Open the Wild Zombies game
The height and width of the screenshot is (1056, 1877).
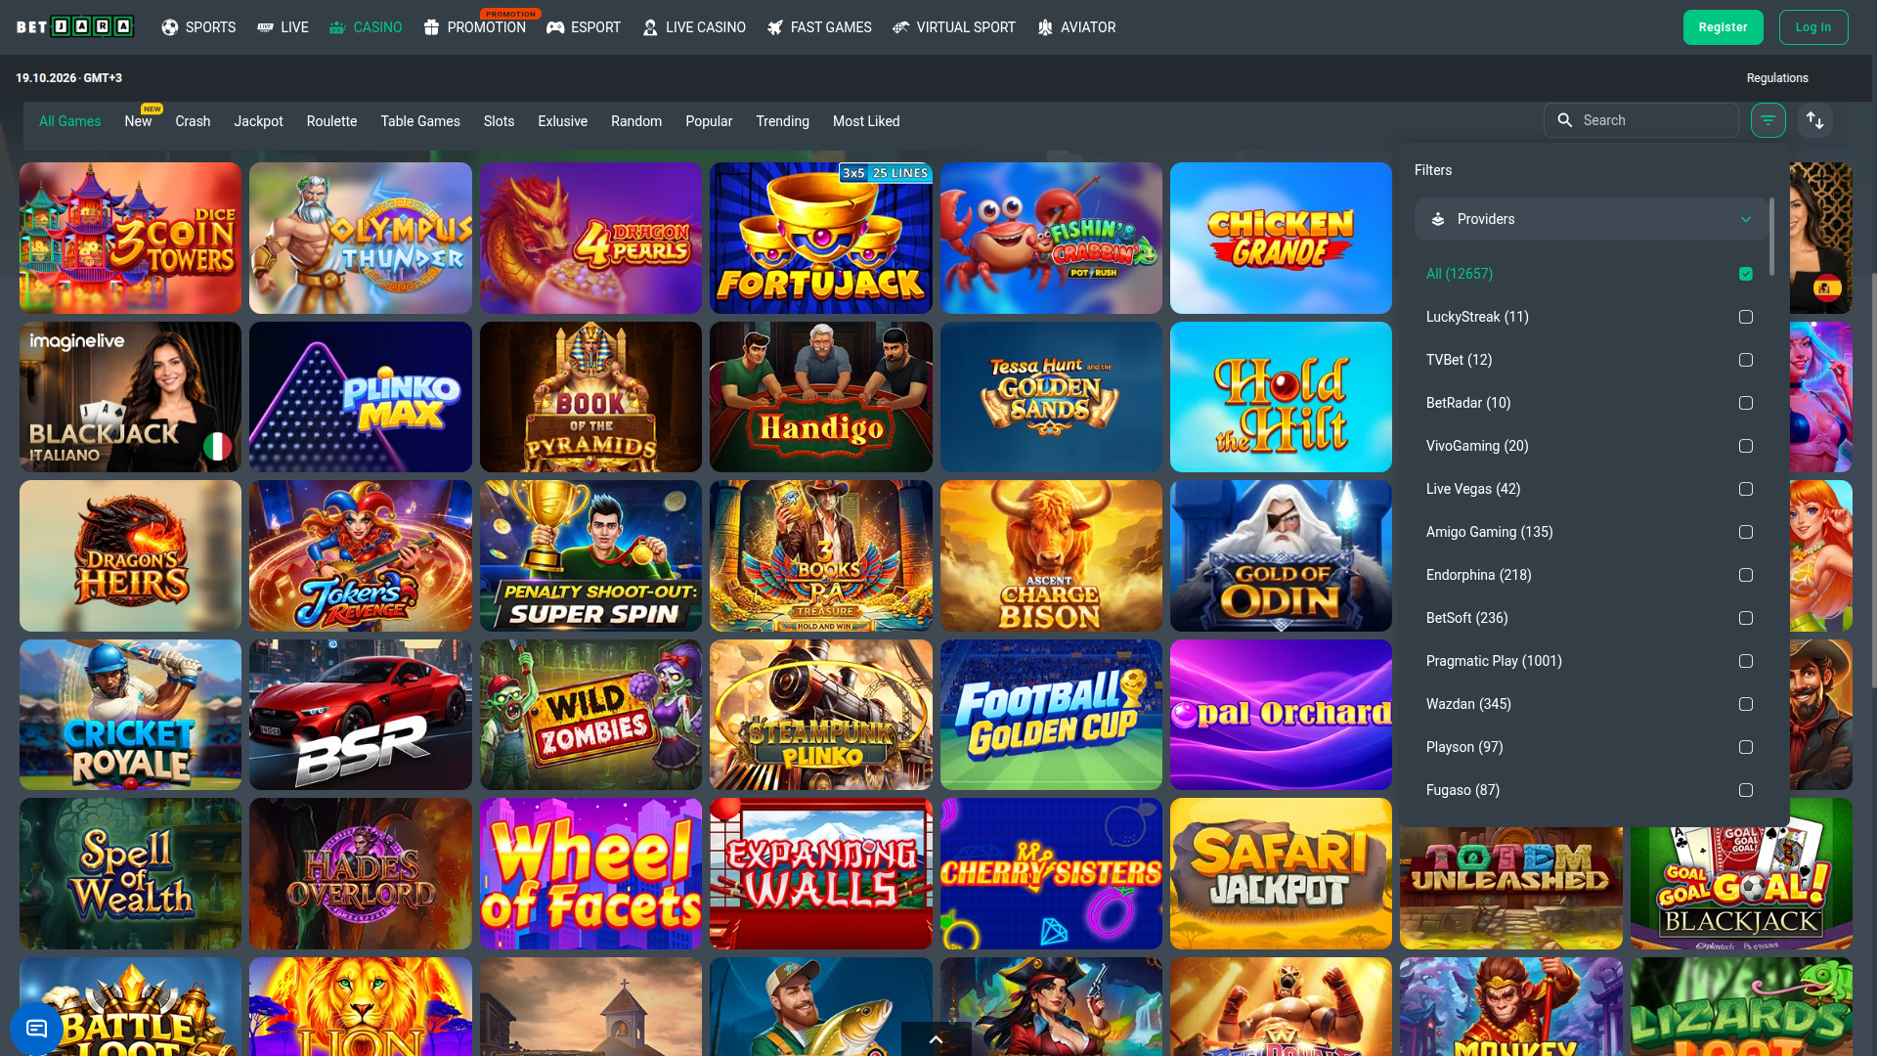point(590,715)
